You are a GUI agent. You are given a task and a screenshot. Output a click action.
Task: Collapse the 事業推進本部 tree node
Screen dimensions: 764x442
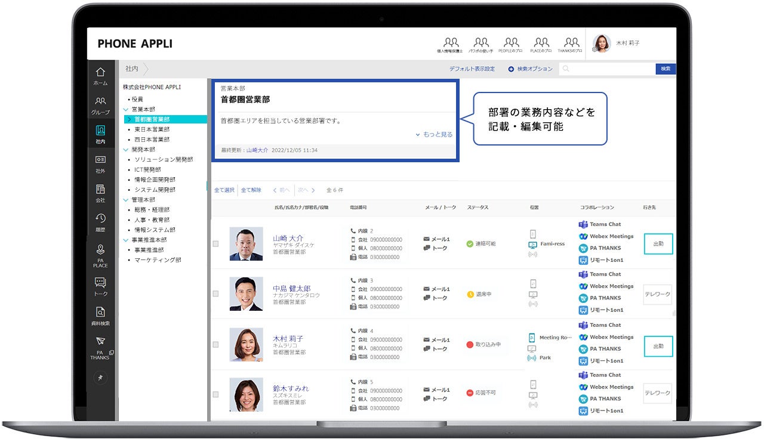(126, 240)
